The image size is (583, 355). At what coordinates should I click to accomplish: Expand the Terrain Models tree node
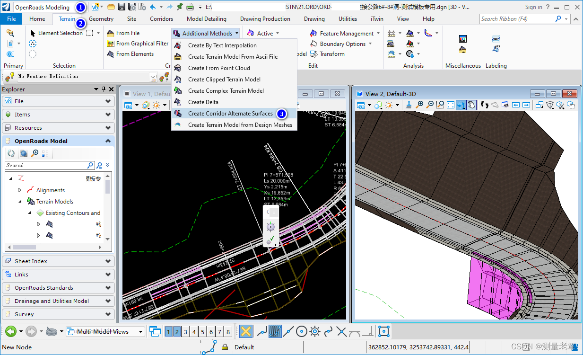[20, 201]
